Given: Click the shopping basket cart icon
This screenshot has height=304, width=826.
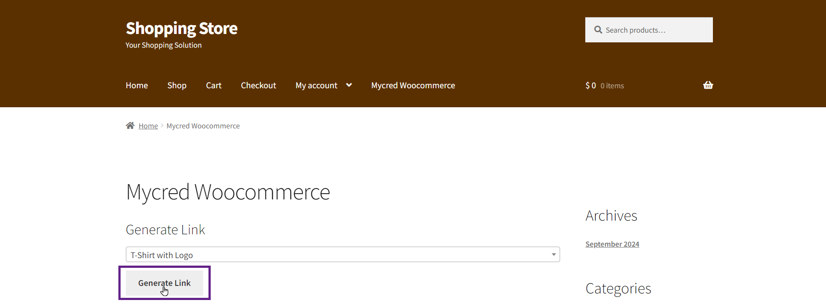Looking at the screenshot, I should [708, 85].
